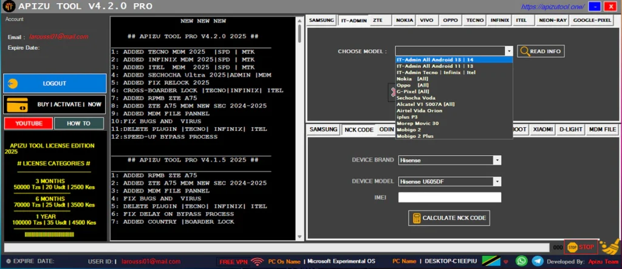Open the ODIN tab
The height and width of the screenshot is (269, 622).
click(x=386, y=130)
